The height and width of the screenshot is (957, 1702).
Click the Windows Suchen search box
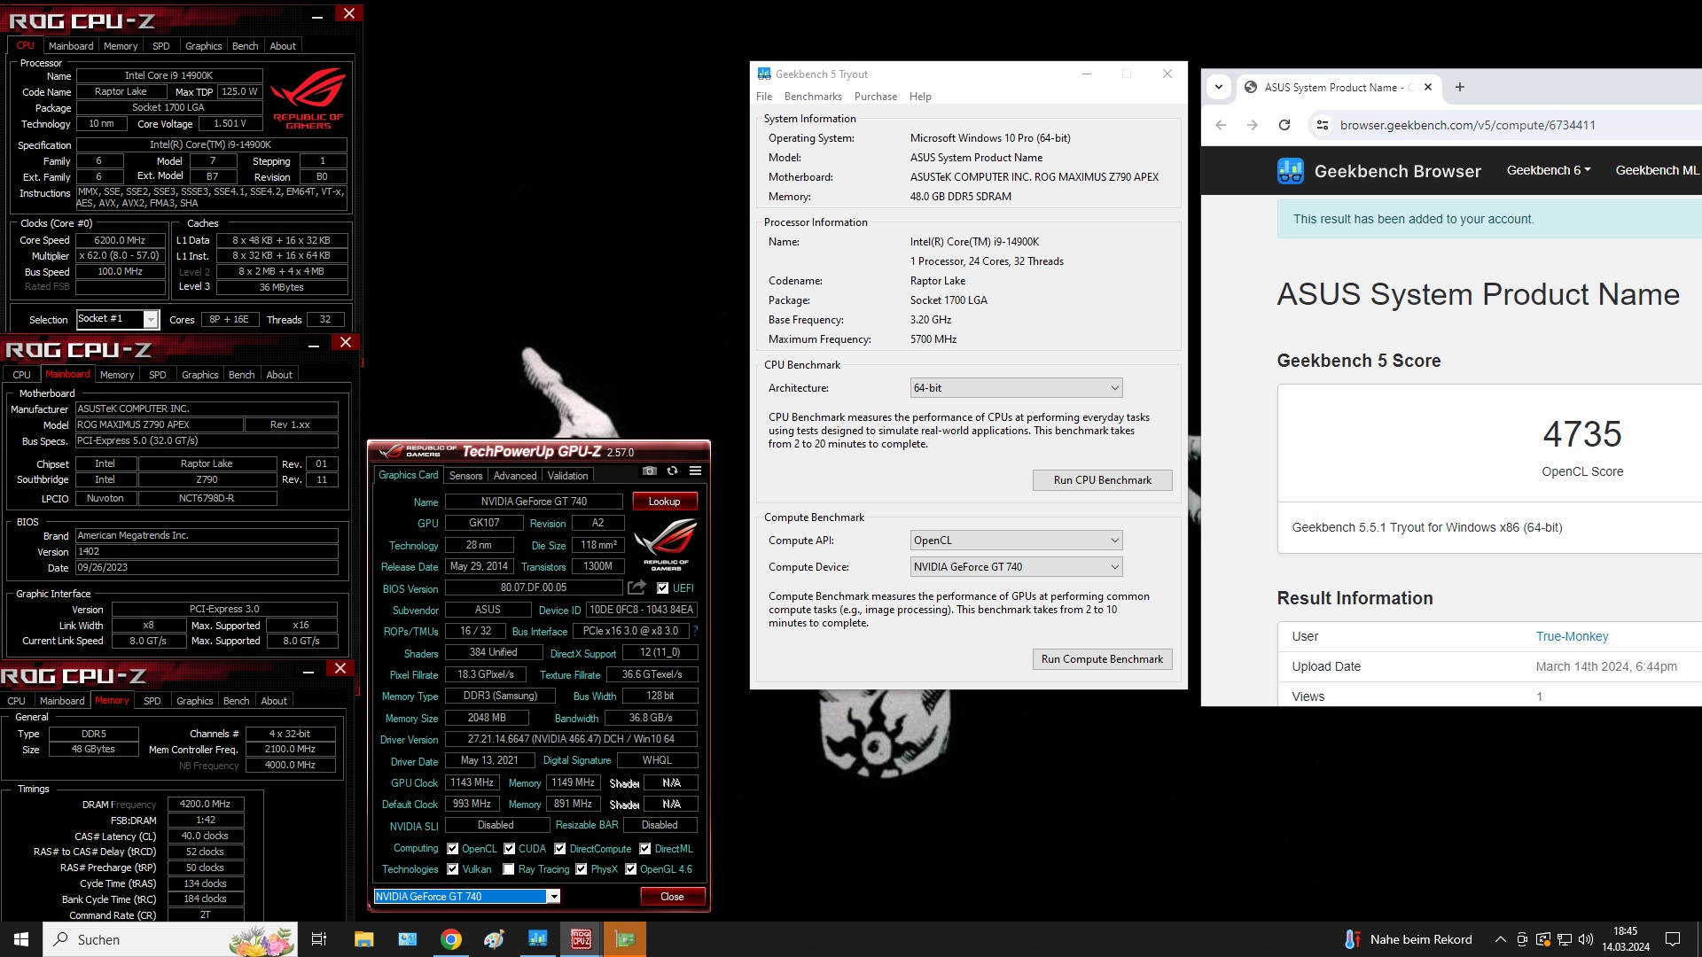point(172,939)
